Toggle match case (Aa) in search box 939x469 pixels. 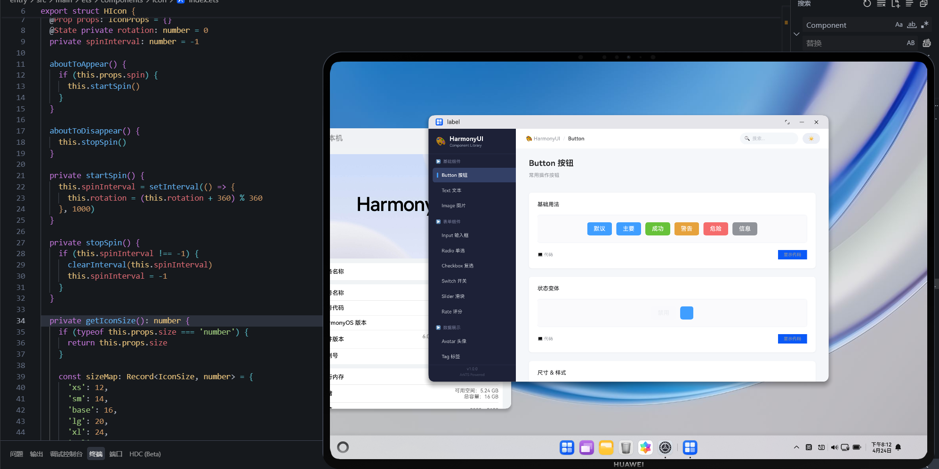coord(899,25)
